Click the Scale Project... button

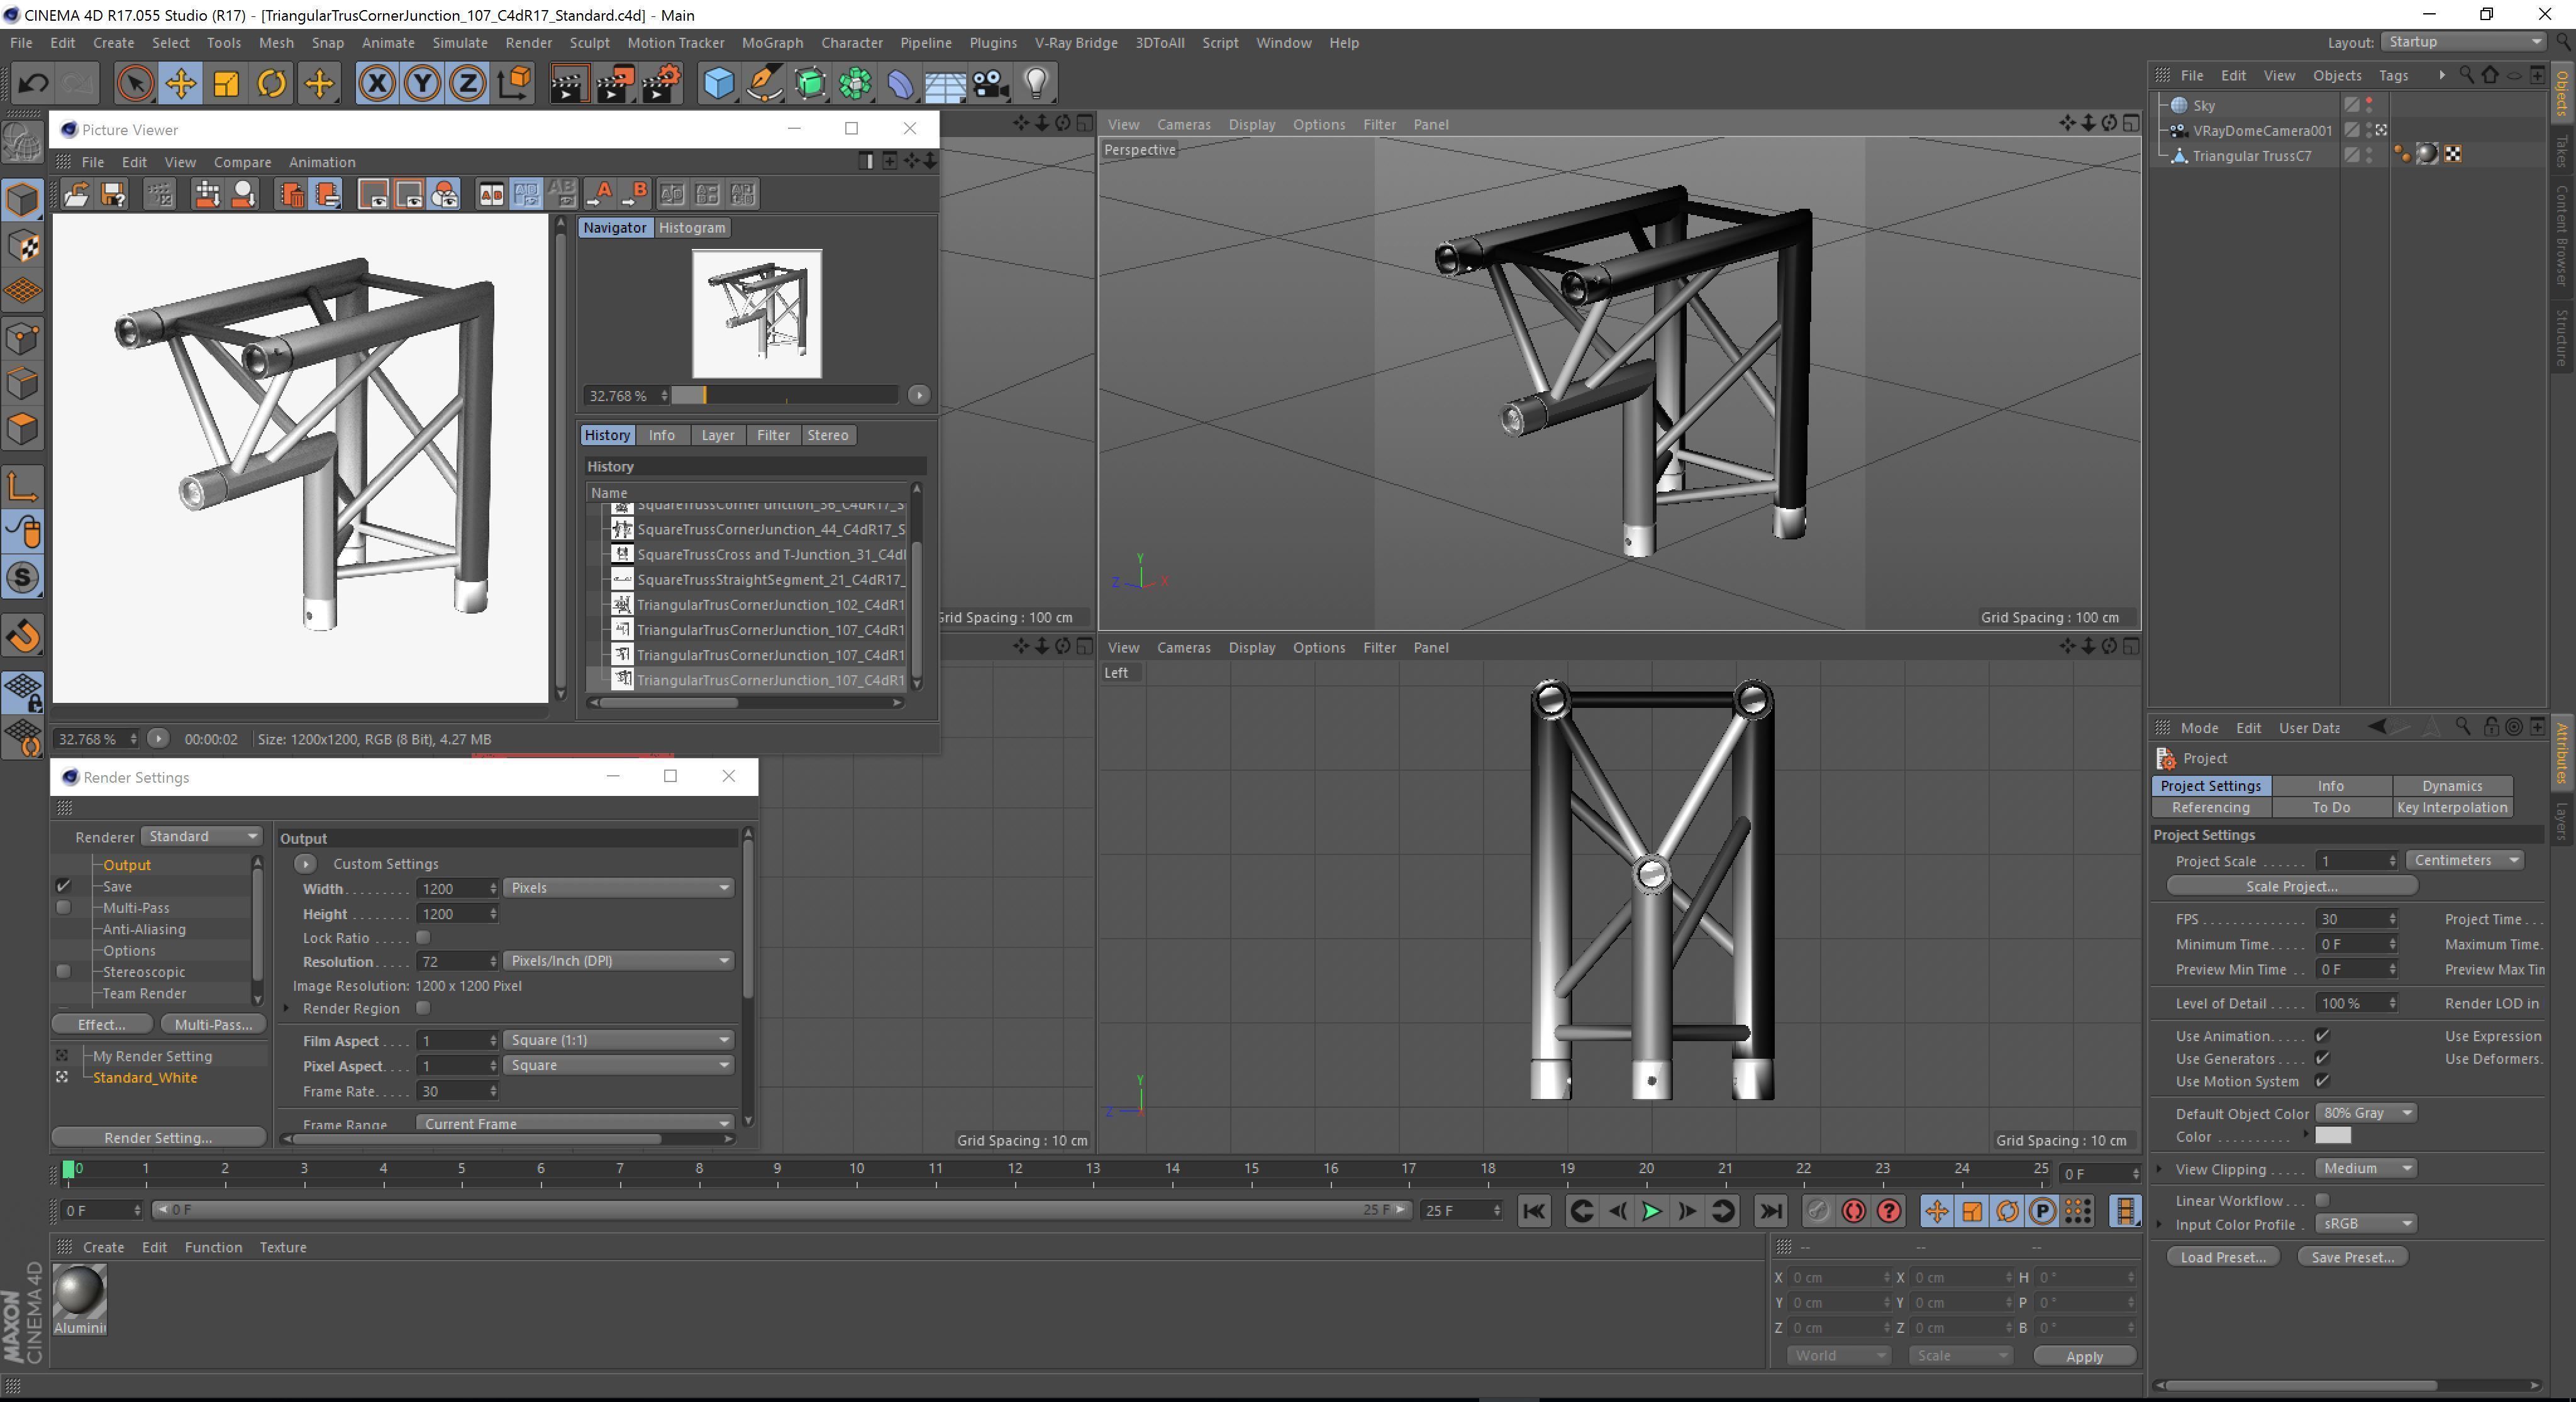2291,886
